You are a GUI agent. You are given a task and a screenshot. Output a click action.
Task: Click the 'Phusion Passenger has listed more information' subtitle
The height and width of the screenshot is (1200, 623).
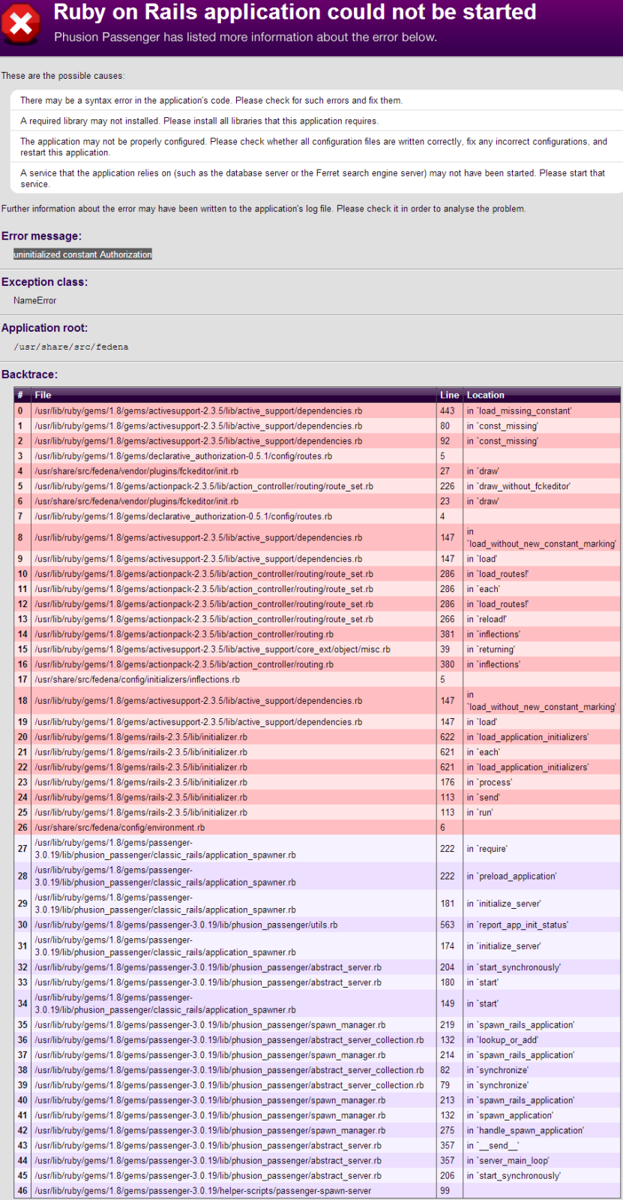pos(245,37)
